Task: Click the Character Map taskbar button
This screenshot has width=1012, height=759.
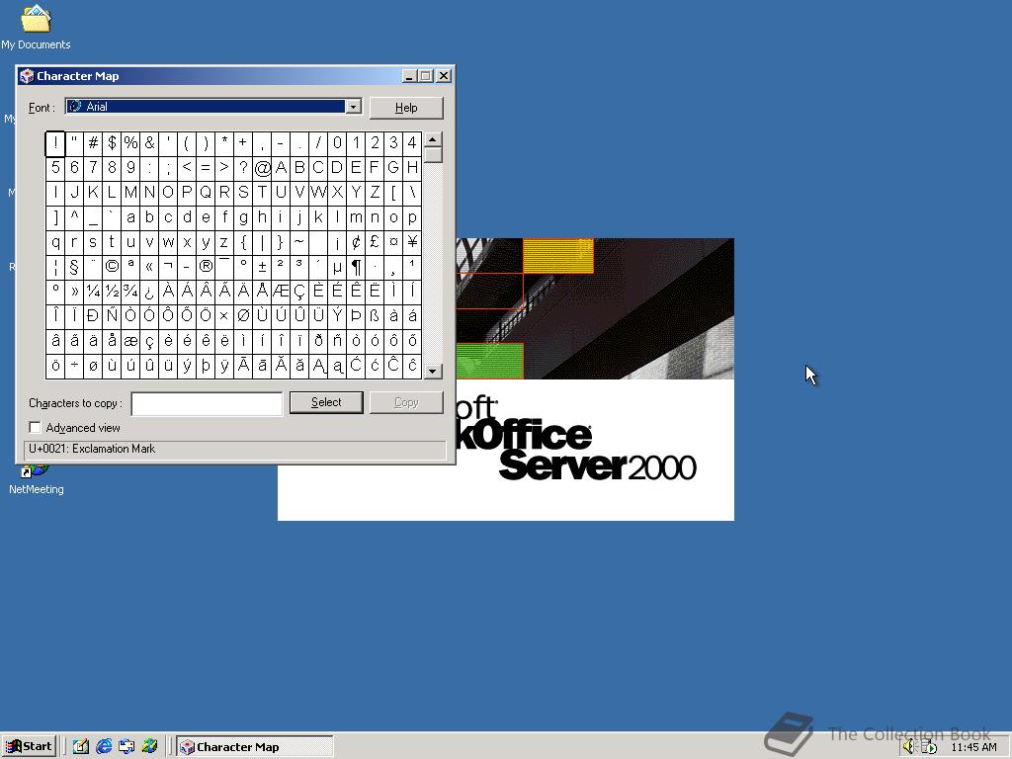Action: point(255,747)
